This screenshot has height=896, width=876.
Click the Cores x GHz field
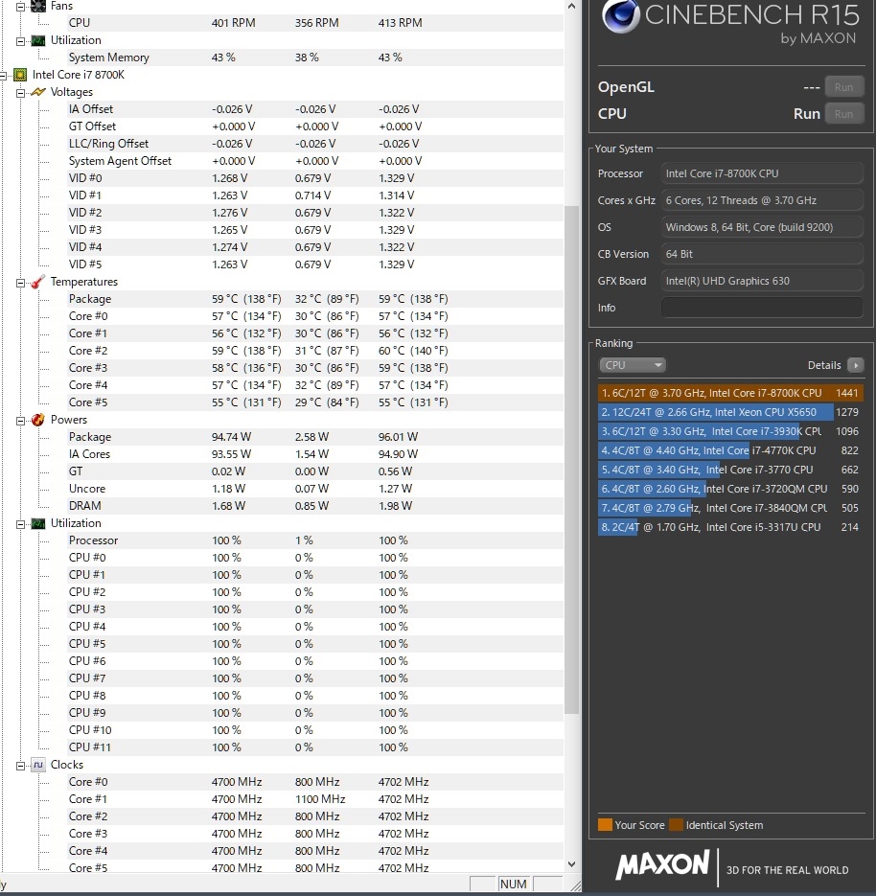[762, 200]
